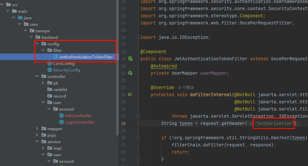Collapse the backend package chevron
The height and width of the screenshot is (166, 308).
coord(31,37)
